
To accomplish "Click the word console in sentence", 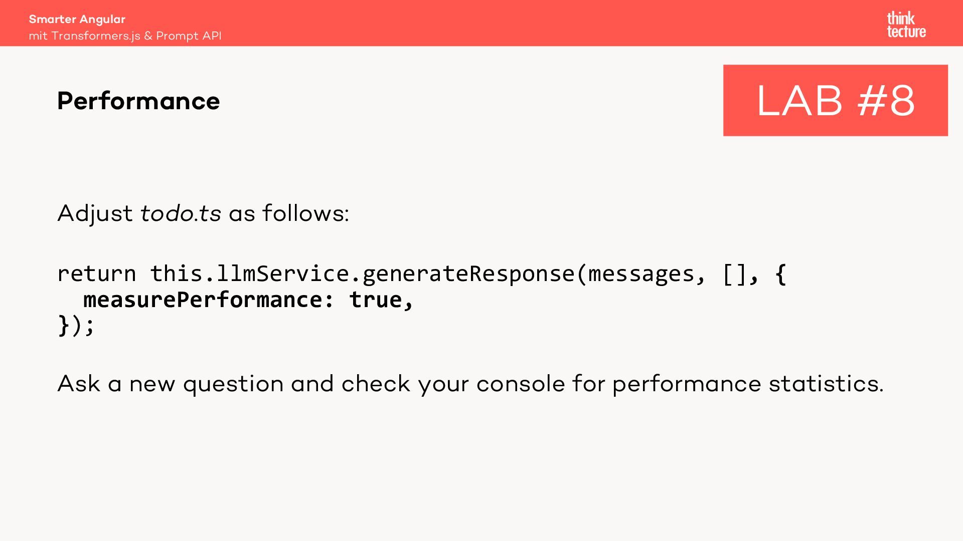I will click(520, 384).
